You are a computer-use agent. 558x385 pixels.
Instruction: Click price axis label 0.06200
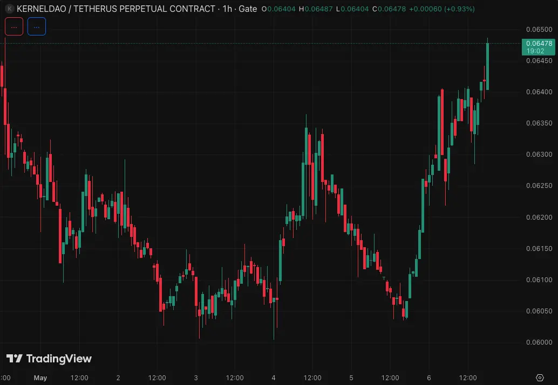pos(539,218)
